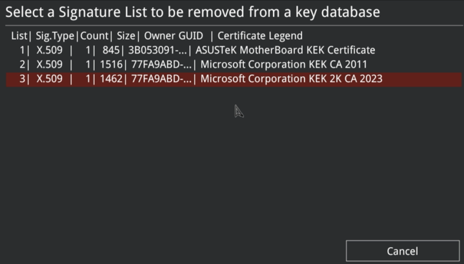464x264 pixels.
Task: Select Microsoft Corporation KEK CA 2011 entry
Action: 285,65
